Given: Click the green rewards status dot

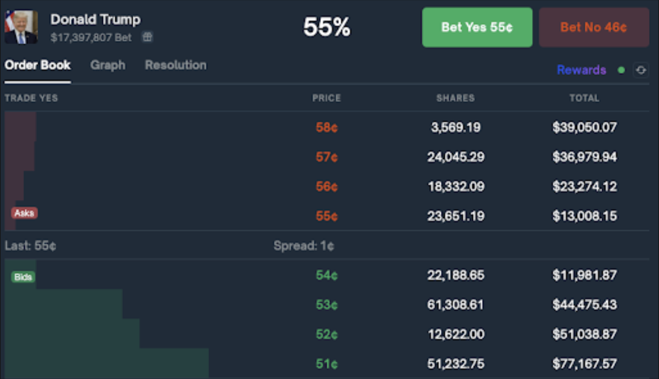Looking at the screenshot, I should click(621, 70).
